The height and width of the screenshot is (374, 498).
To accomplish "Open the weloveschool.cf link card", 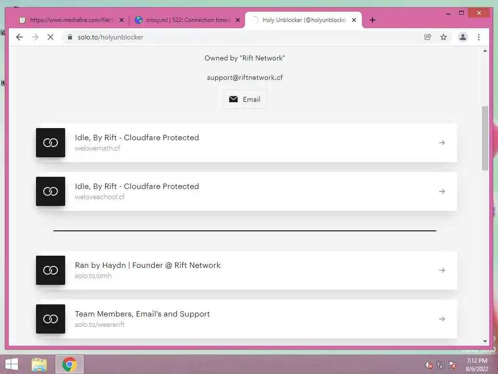I will coord(247,191).
